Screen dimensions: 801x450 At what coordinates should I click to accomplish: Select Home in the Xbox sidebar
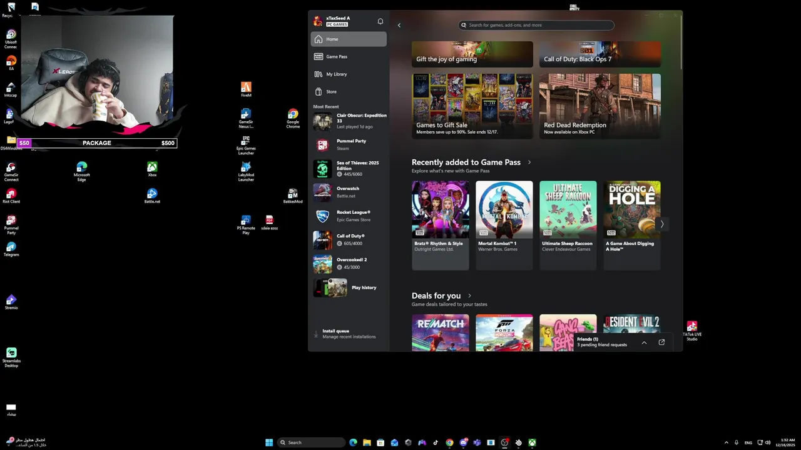tap(349, 39)
